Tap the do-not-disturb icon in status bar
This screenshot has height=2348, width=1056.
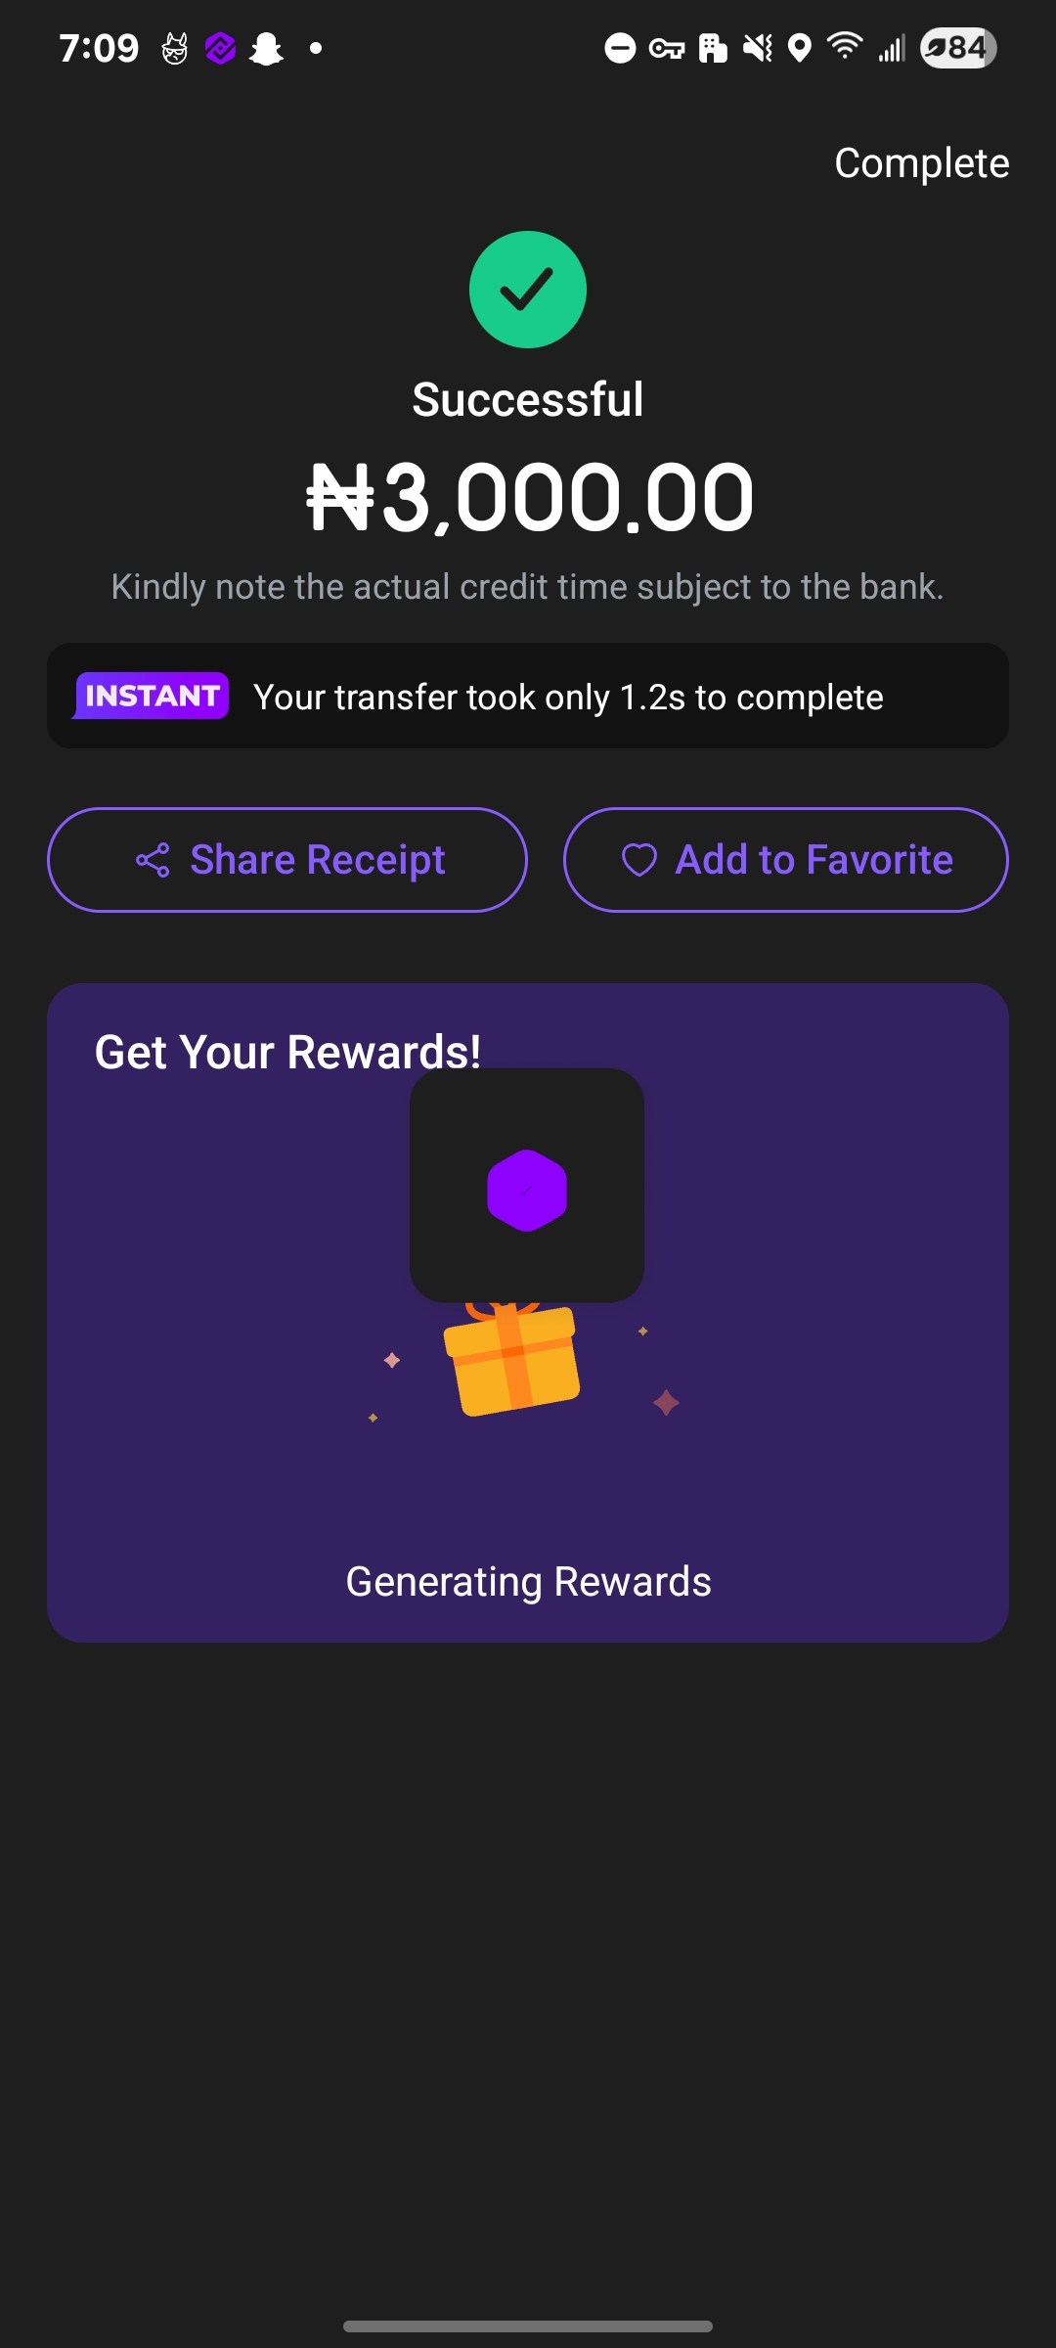click(x=620, y=48)
